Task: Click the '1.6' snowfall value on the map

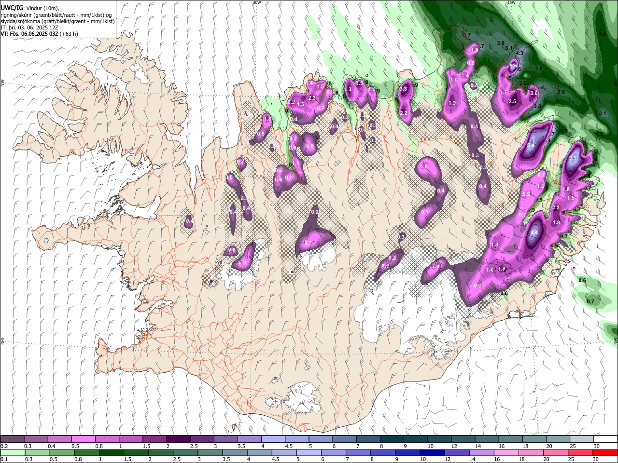Action: tap(475, 50)
